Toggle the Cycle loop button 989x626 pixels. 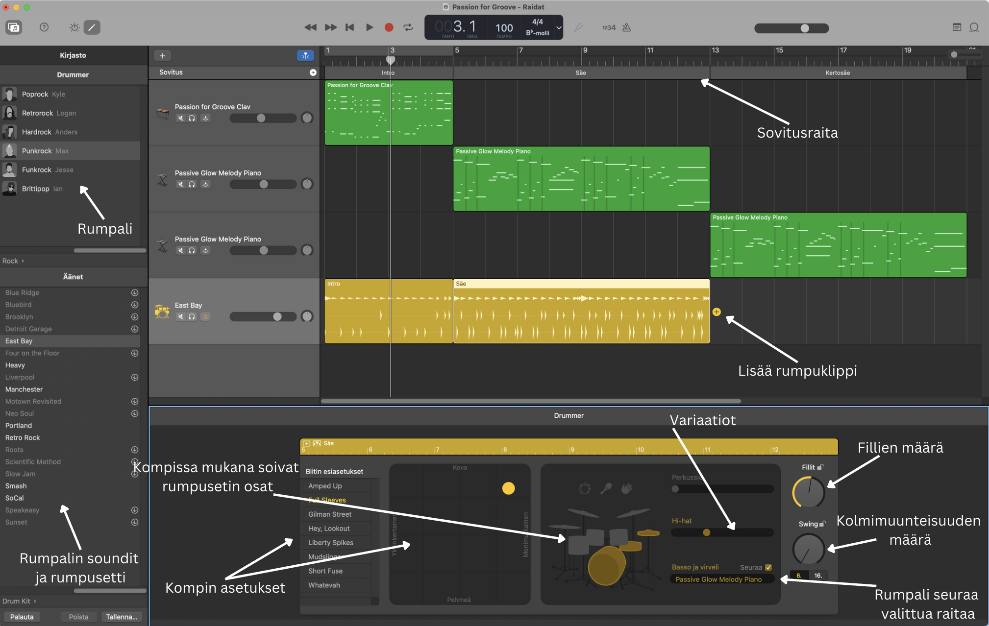(408, 27)
